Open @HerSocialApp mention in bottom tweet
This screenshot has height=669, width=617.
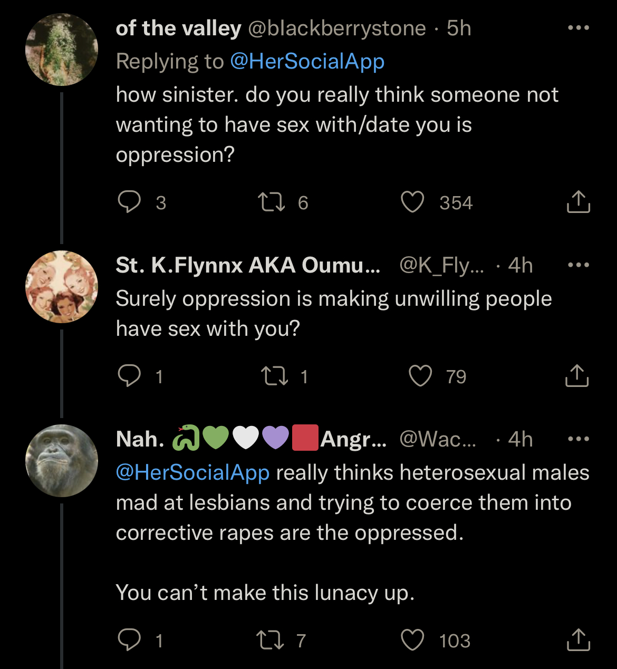193,472
